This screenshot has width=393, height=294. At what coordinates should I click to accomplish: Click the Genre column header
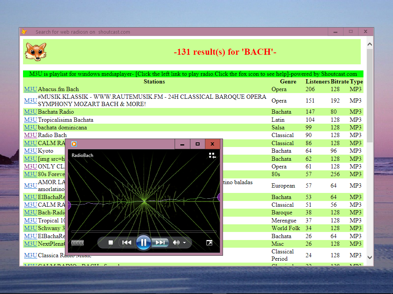tap(288, 82)
